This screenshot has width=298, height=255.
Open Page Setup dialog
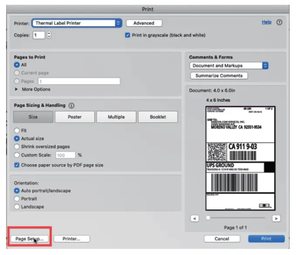click(30, 239)
